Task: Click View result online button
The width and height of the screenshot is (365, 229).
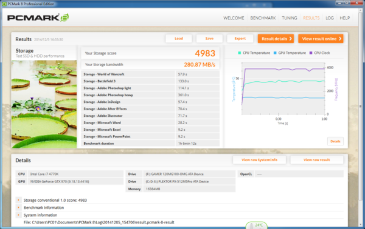Action: pyautogui.click(x=321, y=39)
